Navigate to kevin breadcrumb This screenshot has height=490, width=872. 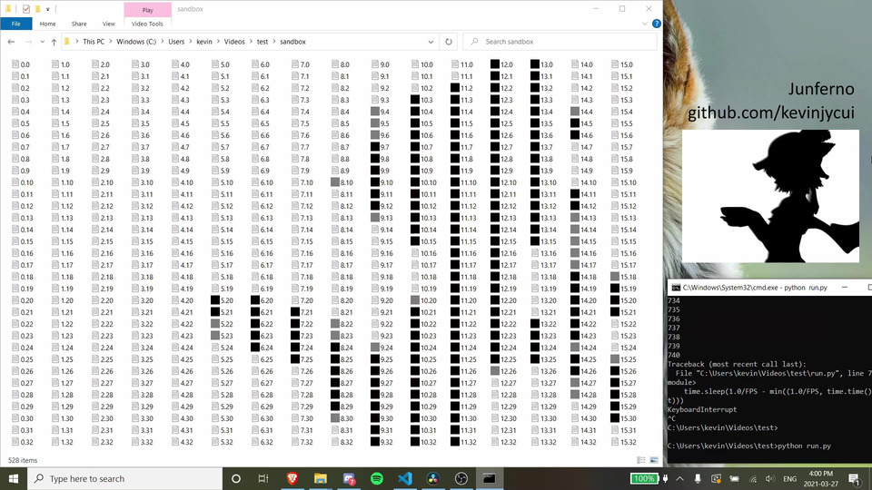tap(204, 42)
